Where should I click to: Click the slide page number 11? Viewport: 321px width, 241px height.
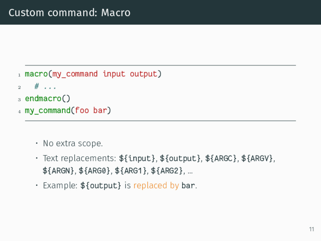312,229
